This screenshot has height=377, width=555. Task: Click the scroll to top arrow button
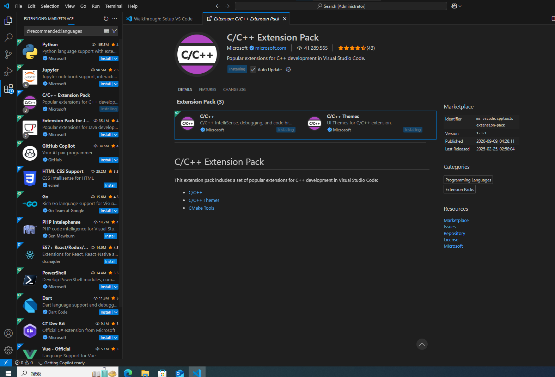pos(422,344)
